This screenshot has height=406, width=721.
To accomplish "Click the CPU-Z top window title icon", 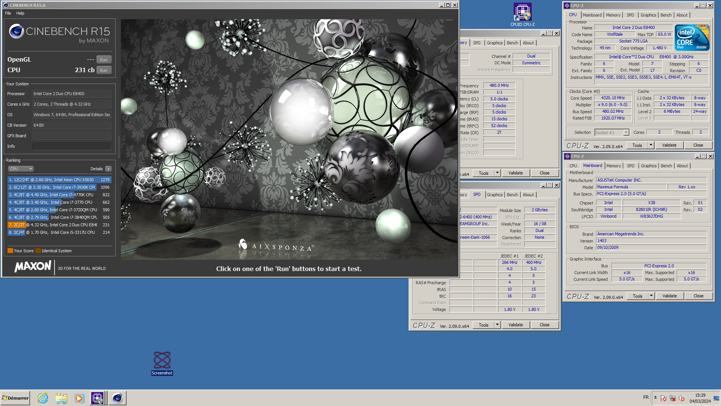I will tap(567, 6).
